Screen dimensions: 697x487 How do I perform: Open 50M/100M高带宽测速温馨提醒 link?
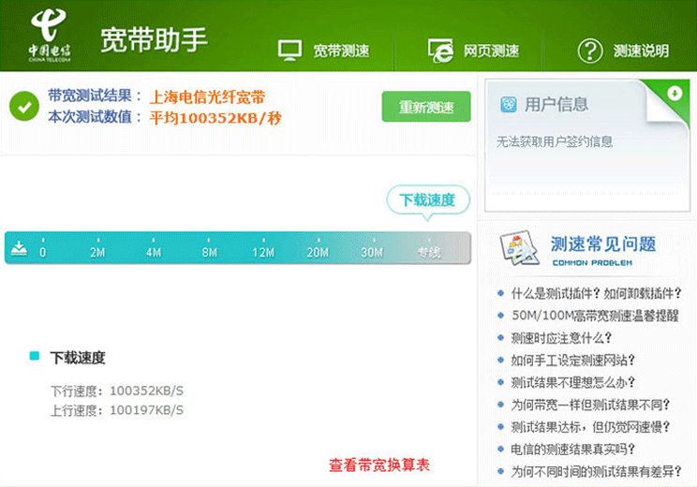[595, 316]
